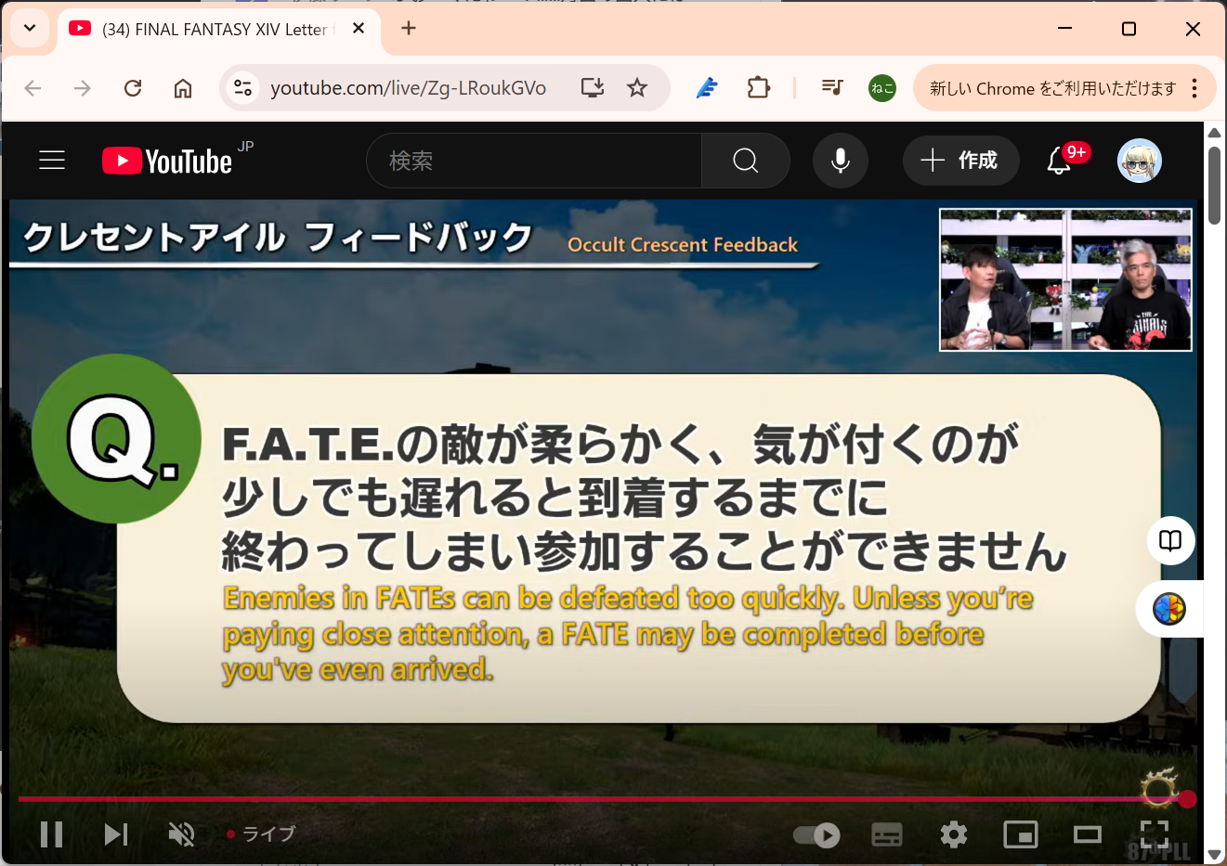Click the scrollbar up arrow
This screenshot has height=866, width=1227.
point(1214,133)
